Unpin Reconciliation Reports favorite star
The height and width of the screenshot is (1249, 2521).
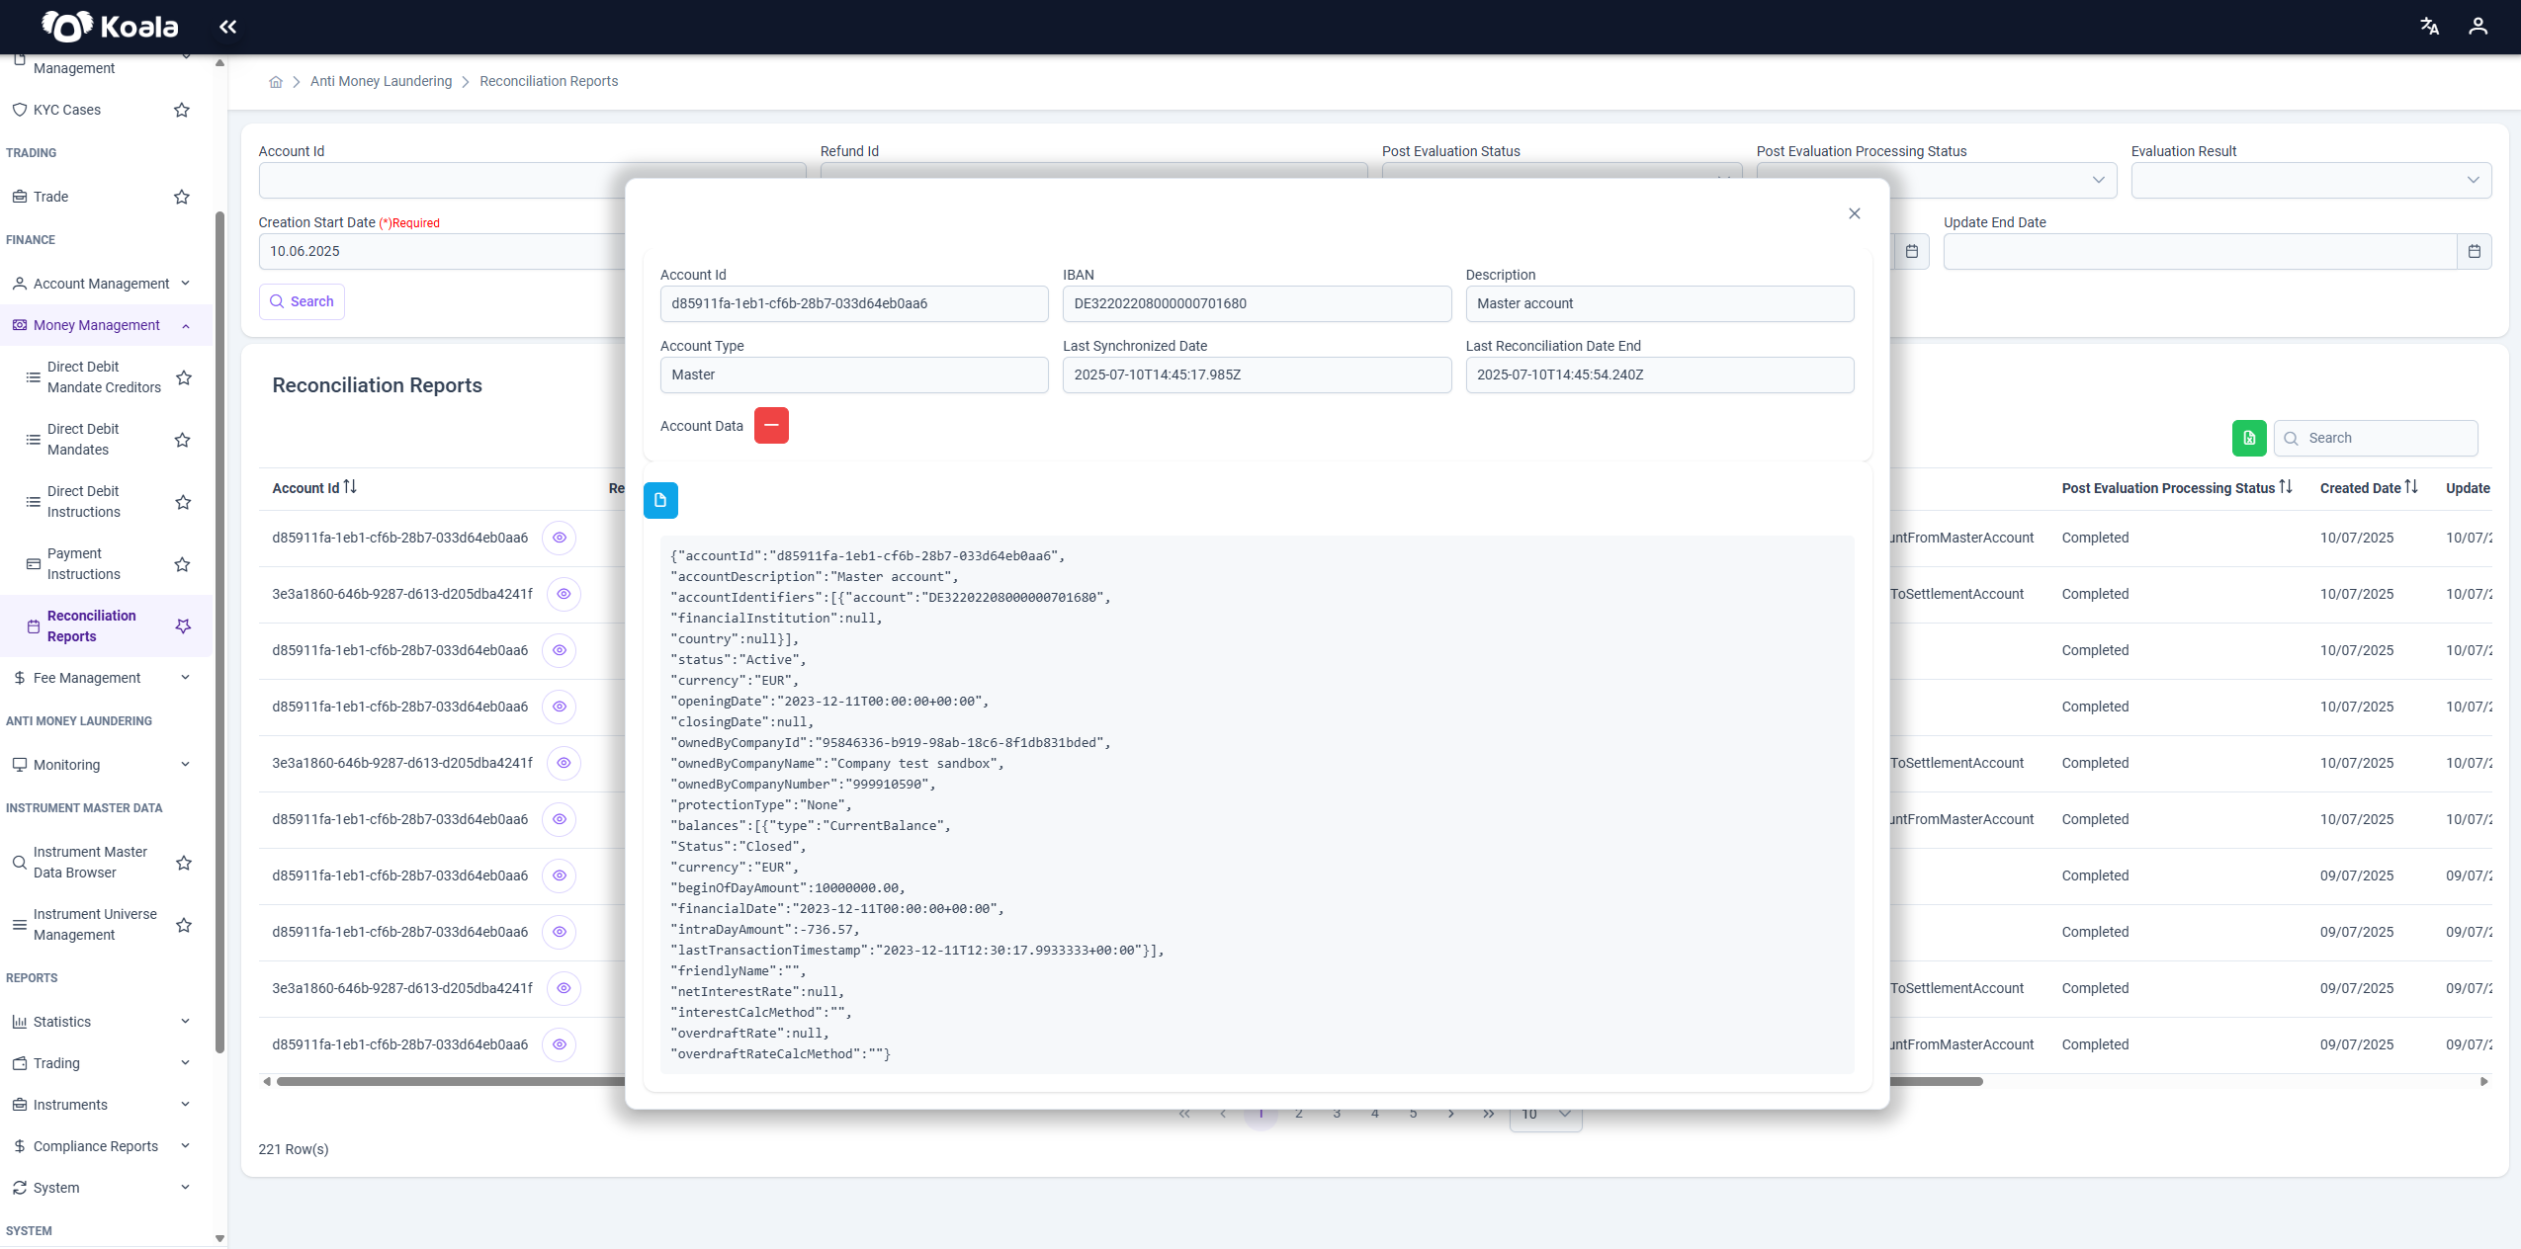coord(183,626)
